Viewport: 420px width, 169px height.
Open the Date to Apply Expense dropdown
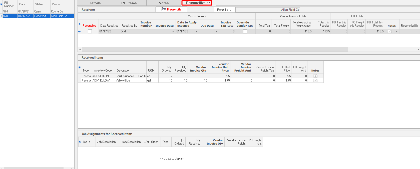click(196, 32)
